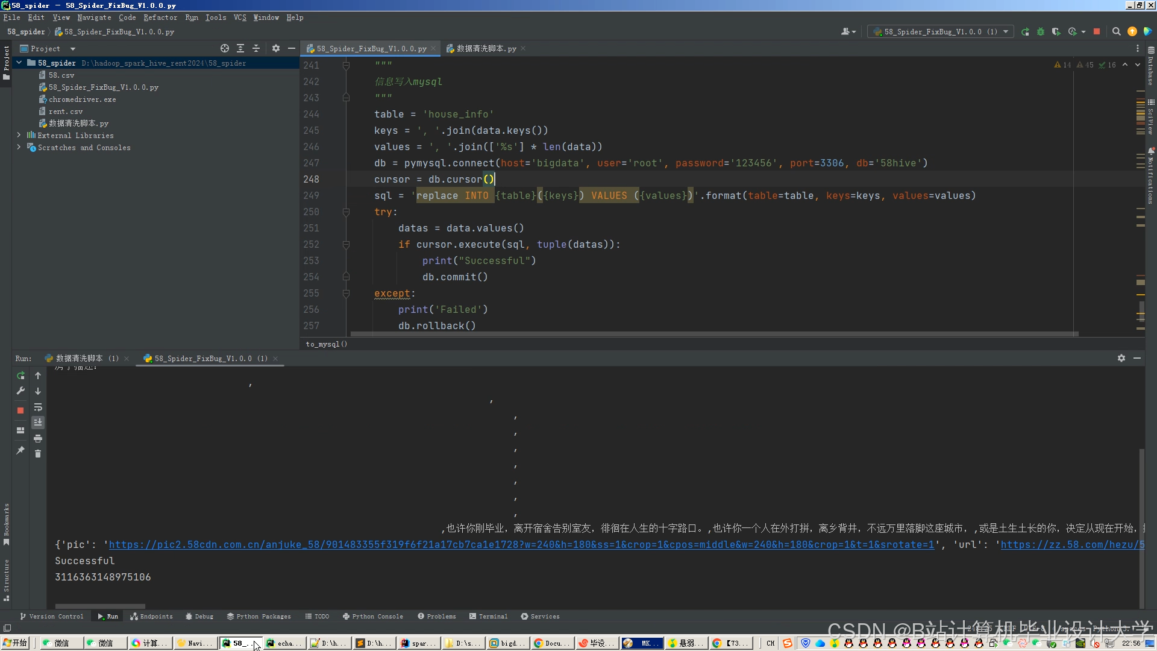Screen dimensions: 1157x651
Task: Click the Collapse All icon in Project panel
Action: pos(256,48)
